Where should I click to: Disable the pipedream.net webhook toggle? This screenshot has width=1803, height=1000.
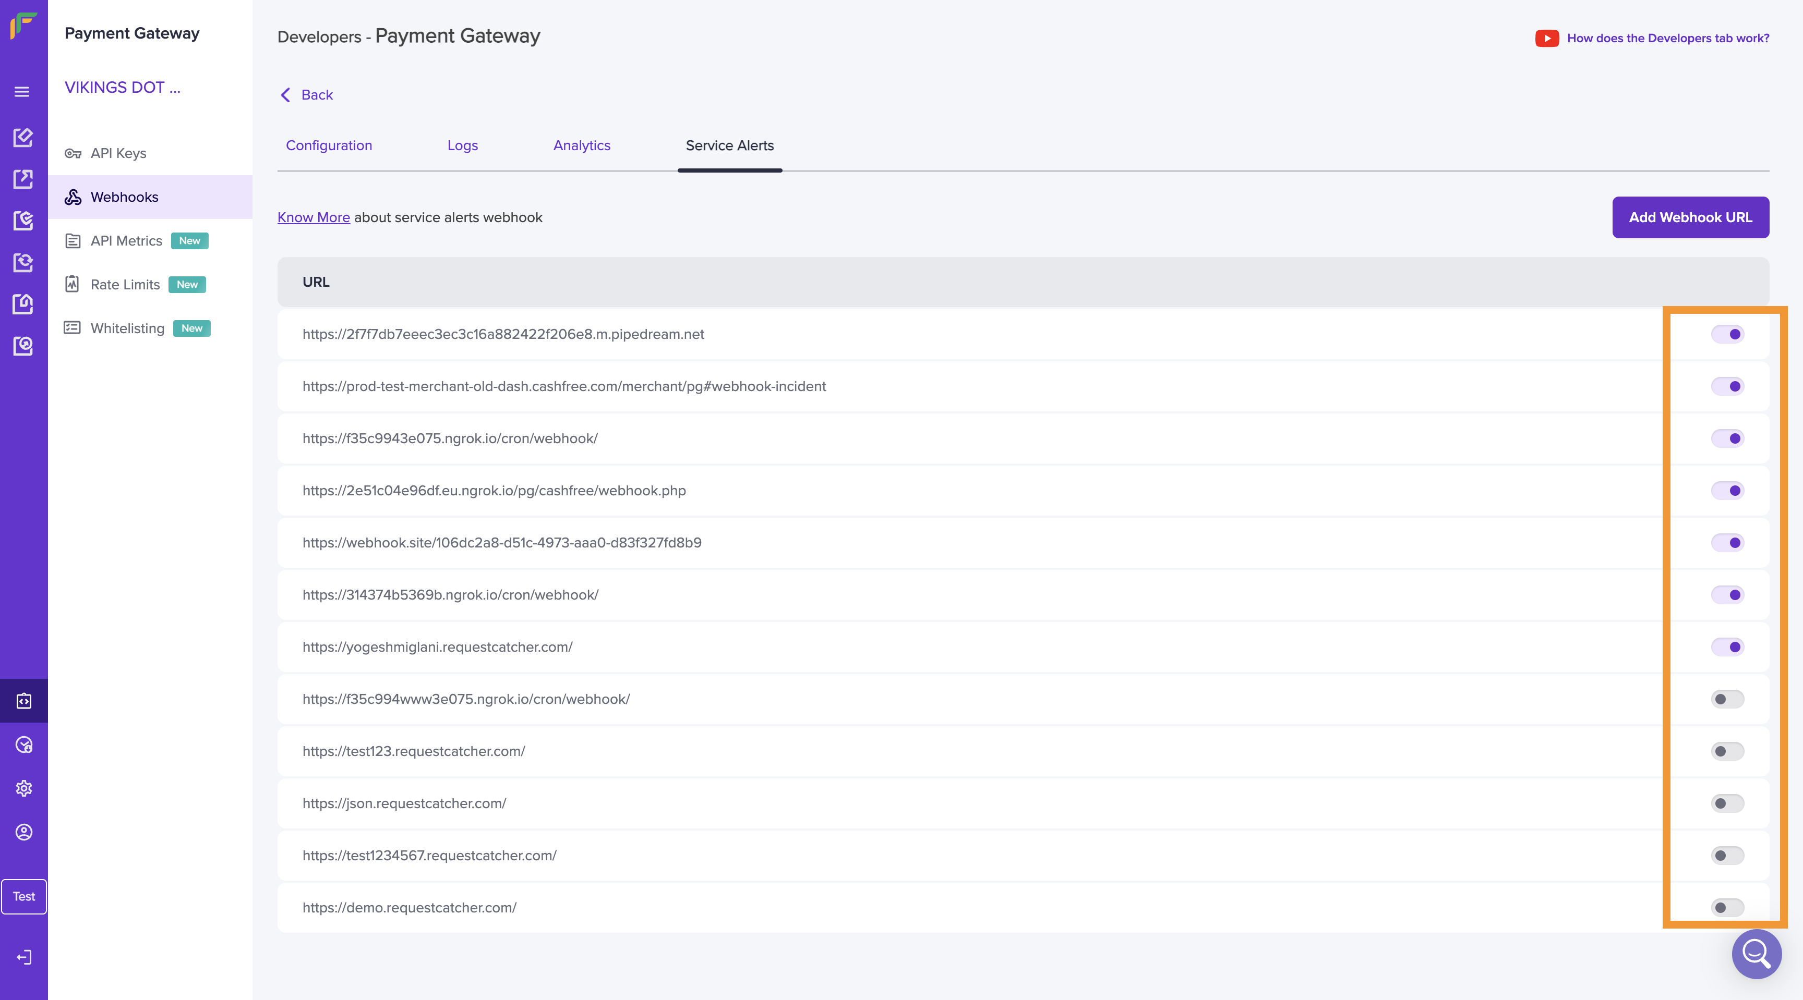coord(1727,334)
